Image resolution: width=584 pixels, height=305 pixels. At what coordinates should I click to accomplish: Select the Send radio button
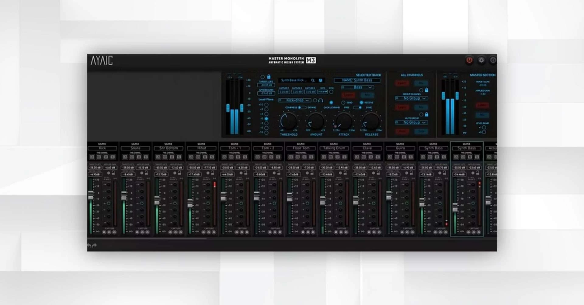(x=343, y=103)
